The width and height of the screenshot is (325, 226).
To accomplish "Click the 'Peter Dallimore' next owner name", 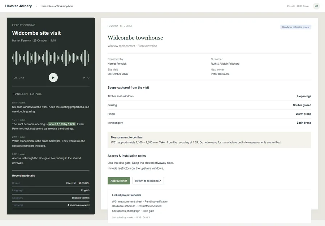I will click(220, 74).
